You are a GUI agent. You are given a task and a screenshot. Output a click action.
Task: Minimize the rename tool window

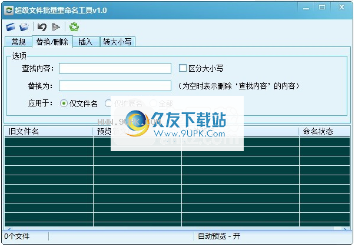306,8
